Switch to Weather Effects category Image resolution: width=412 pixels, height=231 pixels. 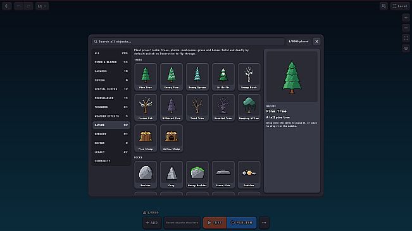point(111,116)
